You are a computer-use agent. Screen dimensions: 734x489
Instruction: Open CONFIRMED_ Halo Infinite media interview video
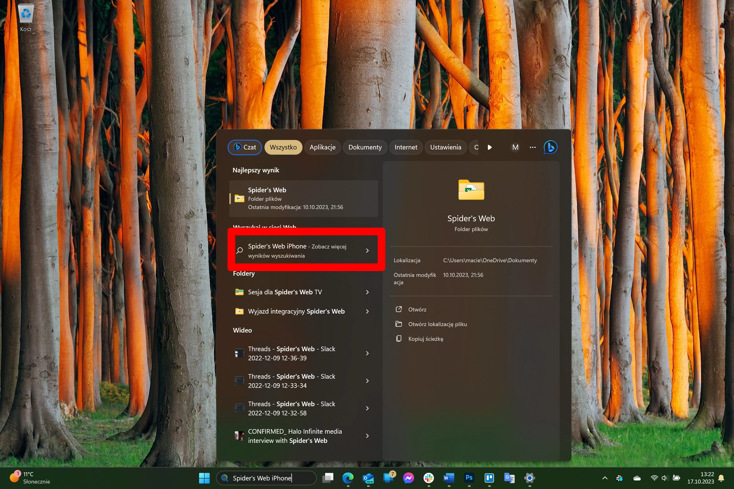[x=304, y=436]
